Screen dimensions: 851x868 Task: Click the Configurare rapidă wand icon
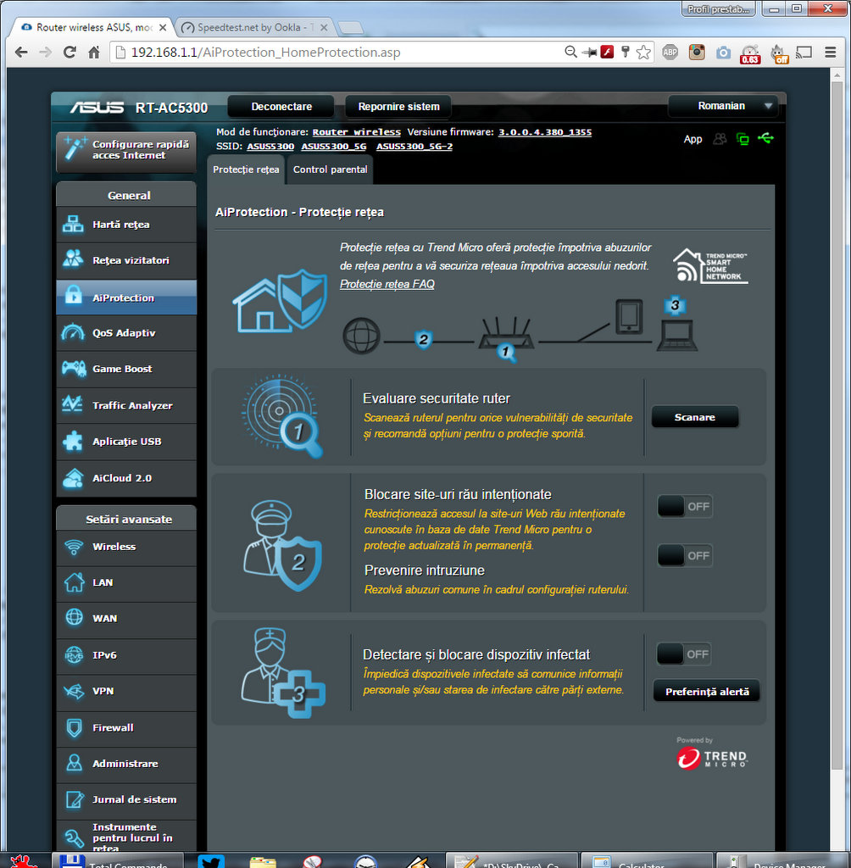point(75,148)
